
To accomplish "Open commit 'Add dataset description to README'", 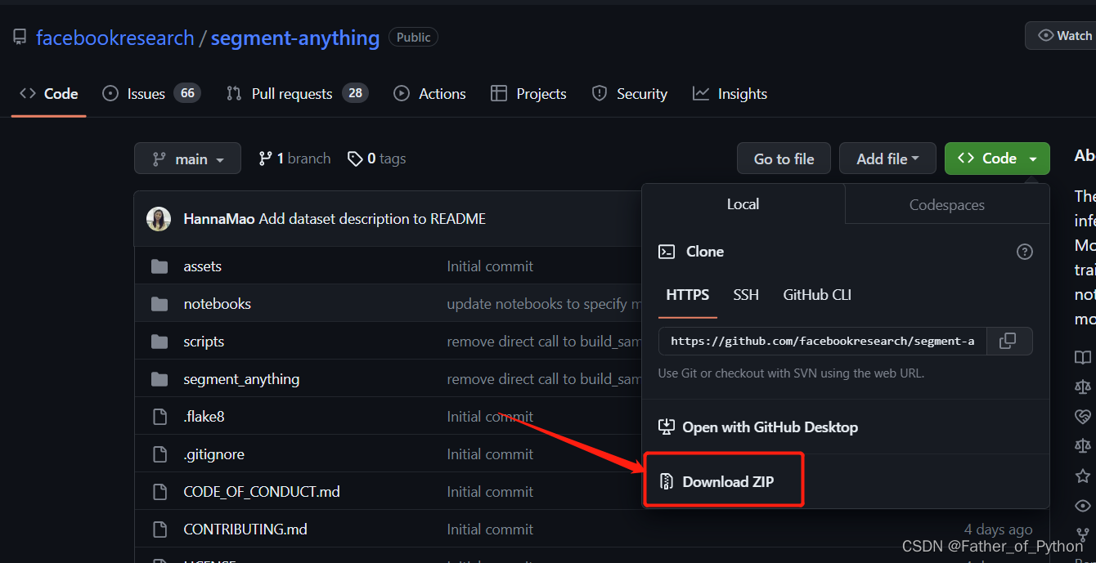I will pyautogui.click(x=372, y=219).
